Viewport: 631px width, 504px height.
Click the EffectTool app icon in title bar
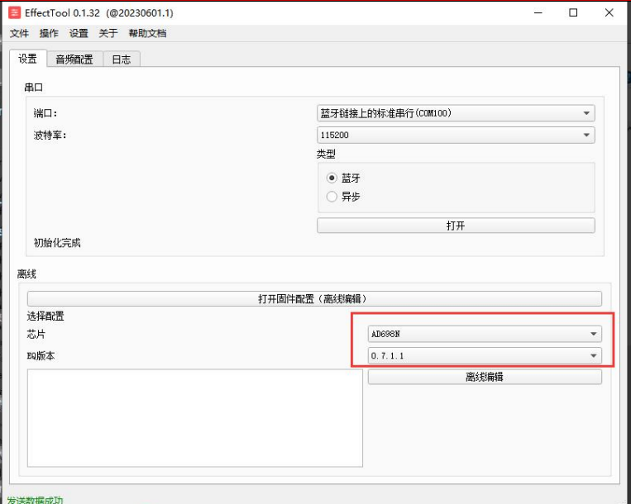tap(14, 13)
